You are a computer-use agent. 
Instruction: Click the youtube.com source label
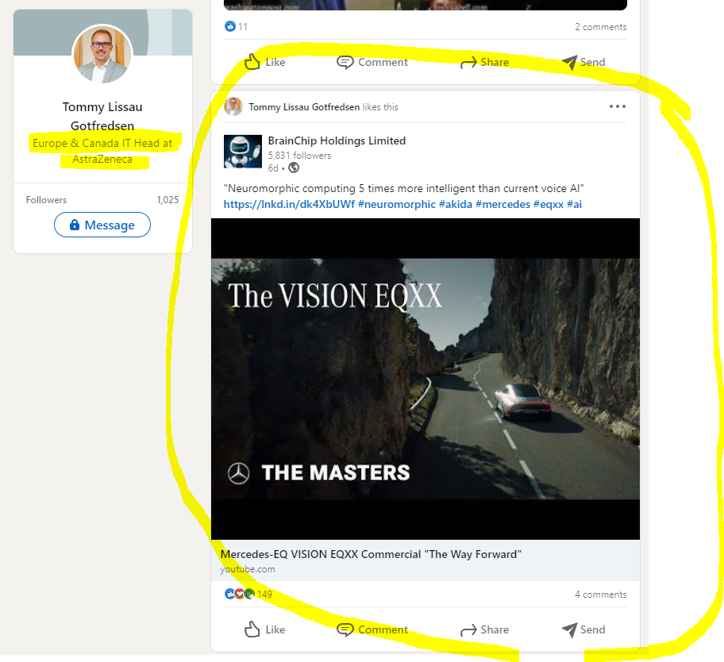pos(248,569)
